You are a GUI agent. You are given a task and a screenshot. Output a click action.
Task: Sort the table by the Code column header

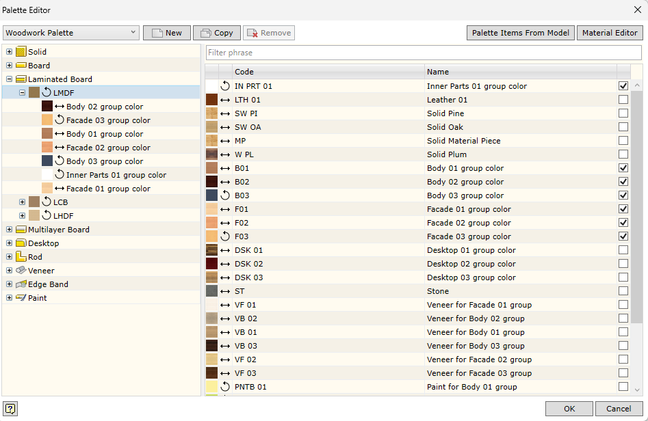[328, 71]
